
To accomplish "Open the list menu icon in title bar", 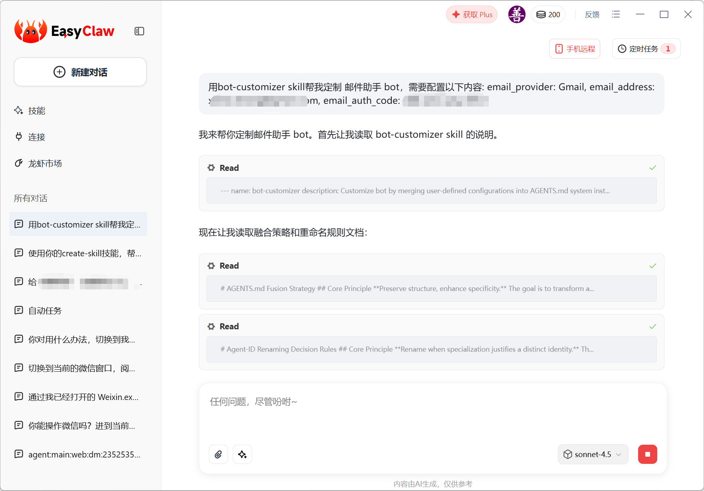I will tap(616, 14).
